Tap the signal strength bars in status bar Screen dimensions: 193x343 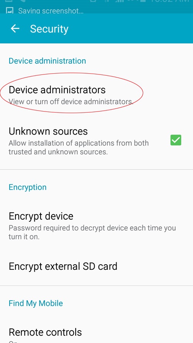(119, 1)
